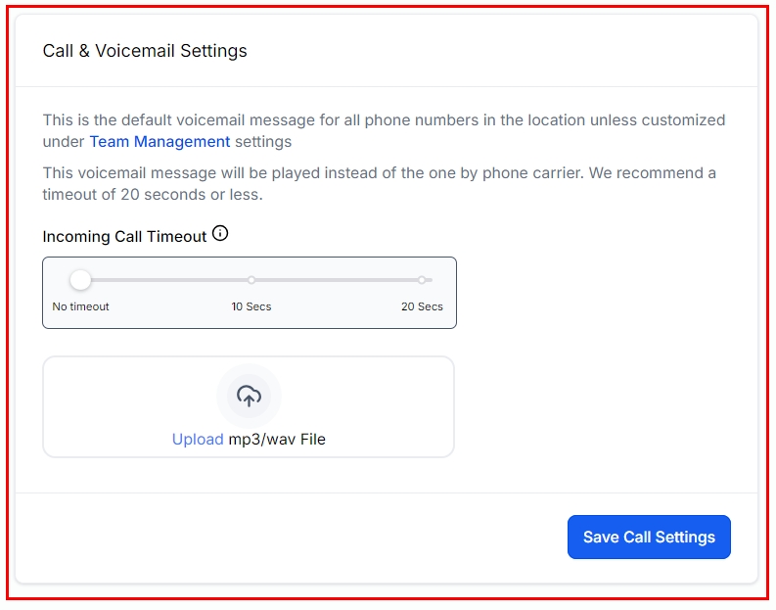
Task: Choose the "10 Secs" slider label
Action: tap(251, 306)
